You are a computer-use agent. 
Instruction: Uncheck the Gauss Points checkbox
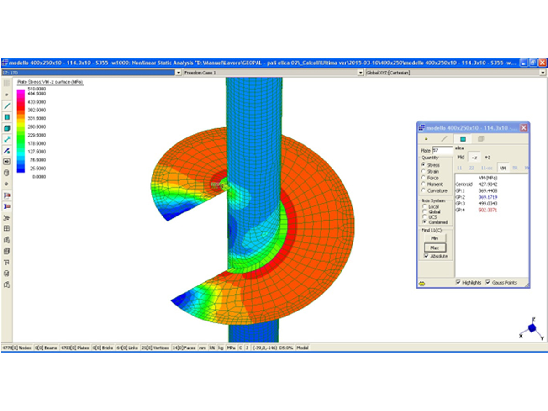pos(488,283)
